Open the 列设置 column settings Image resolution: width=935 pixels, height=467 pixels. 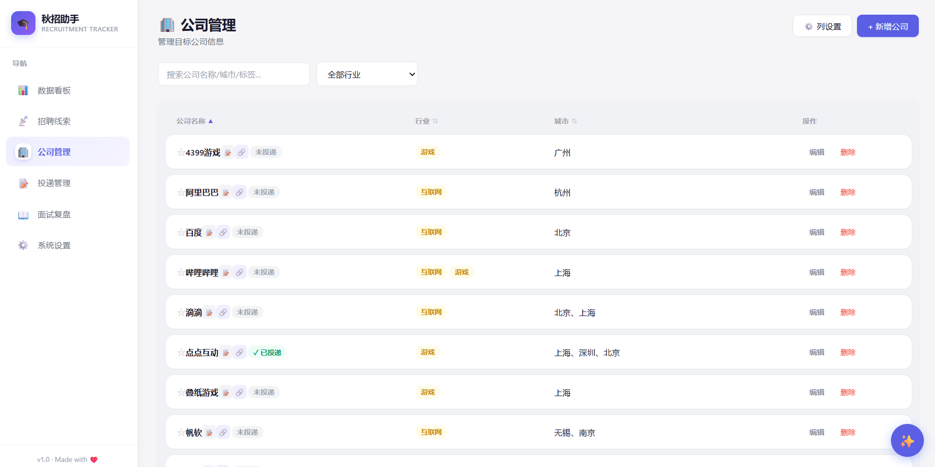tap(822, 26)
